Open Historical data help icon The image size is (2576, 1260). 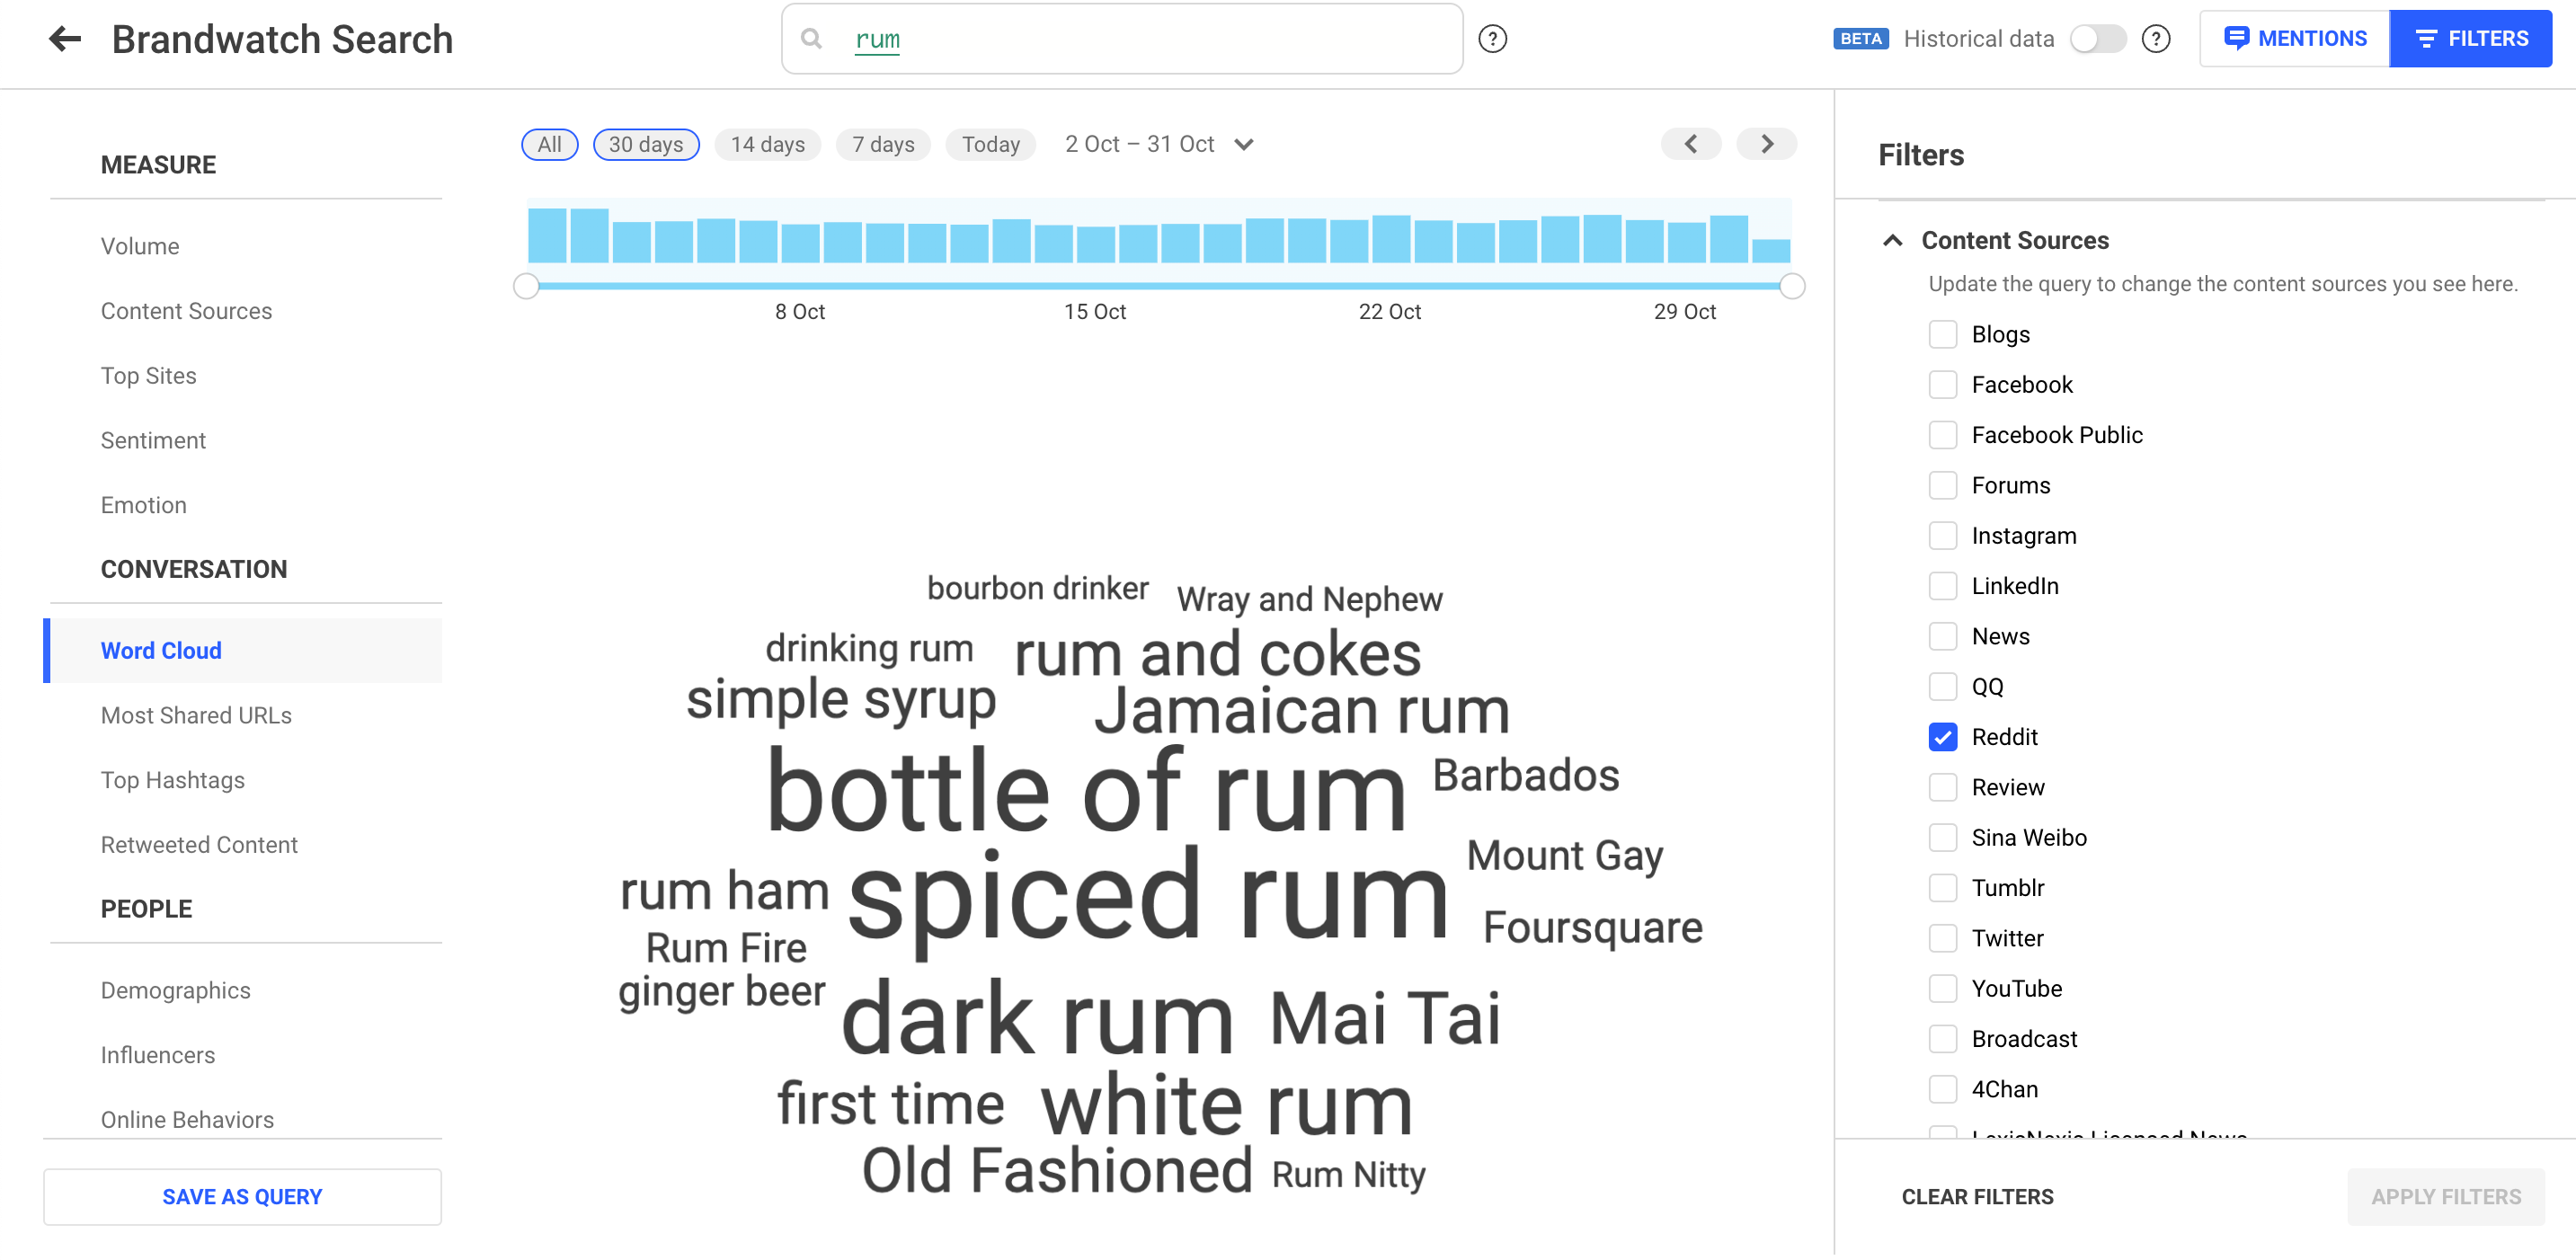coord(2155,39)
